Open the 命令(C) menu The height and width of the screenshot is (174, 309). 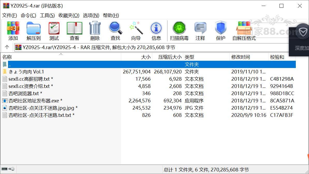click(x=28, y=15)
